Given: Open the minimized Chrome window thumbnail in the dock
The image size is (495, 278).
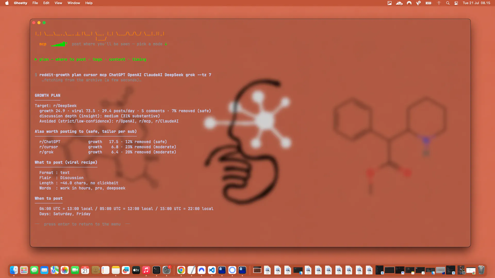Looking at the screenshot, I should tap(471, 271).
